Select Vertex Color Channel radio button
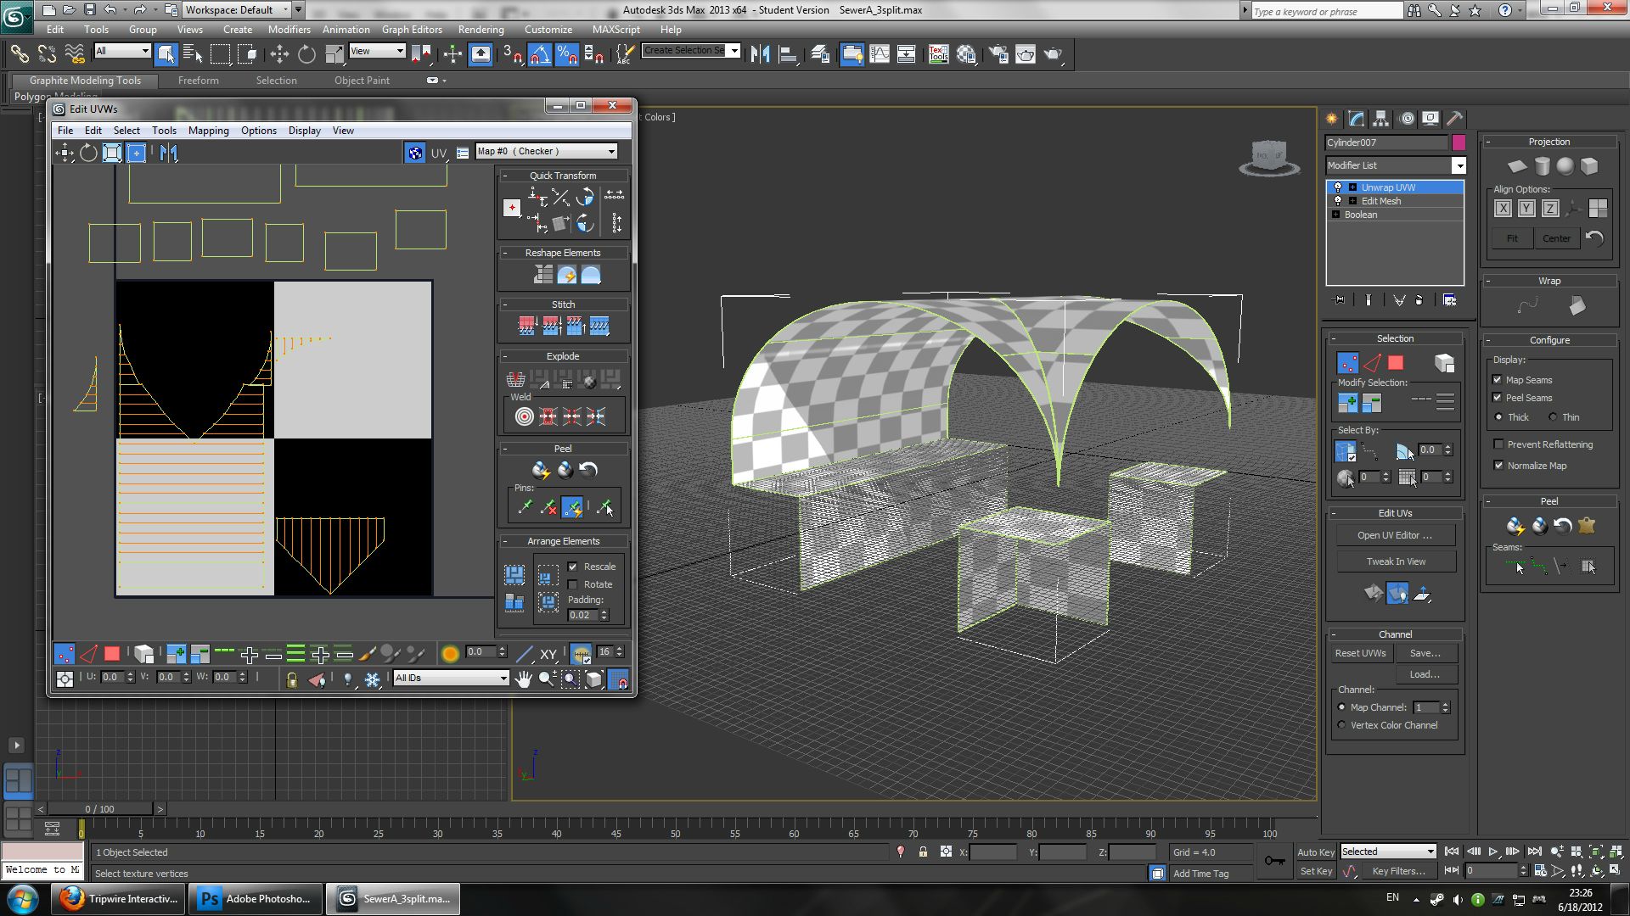Image resolution: width=1630 pixels, height=916 pixels. (x=1341, y=724)
